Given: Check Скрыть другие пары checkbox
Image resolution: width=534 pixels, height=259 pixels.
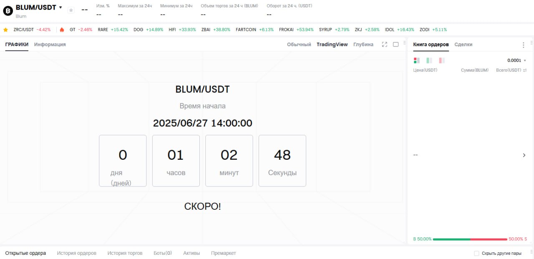Looking at the screenshot, I should coord(477,253).
